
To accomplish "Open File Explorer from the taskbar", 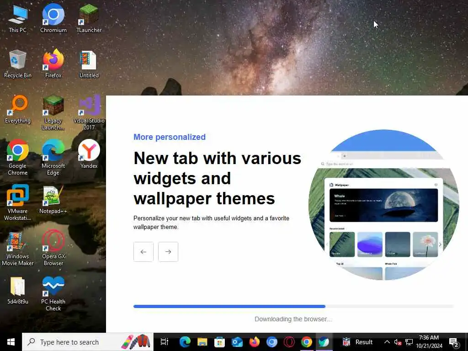I will click(x=202, y=342).
